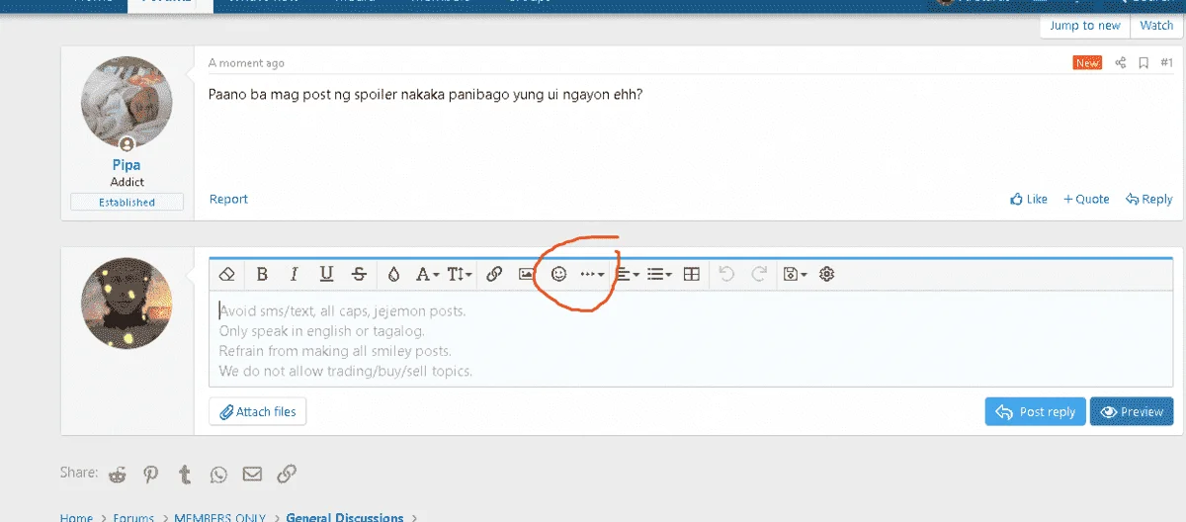Open the text color droplet picker
The width and height of the screenshot is (1186, 522).
pyautogui.click(x=393, y=274)
